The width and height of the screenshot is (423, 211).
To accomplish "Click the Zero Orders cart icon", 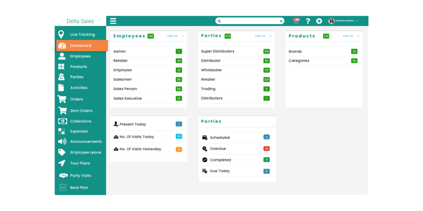I will point(63,111).
